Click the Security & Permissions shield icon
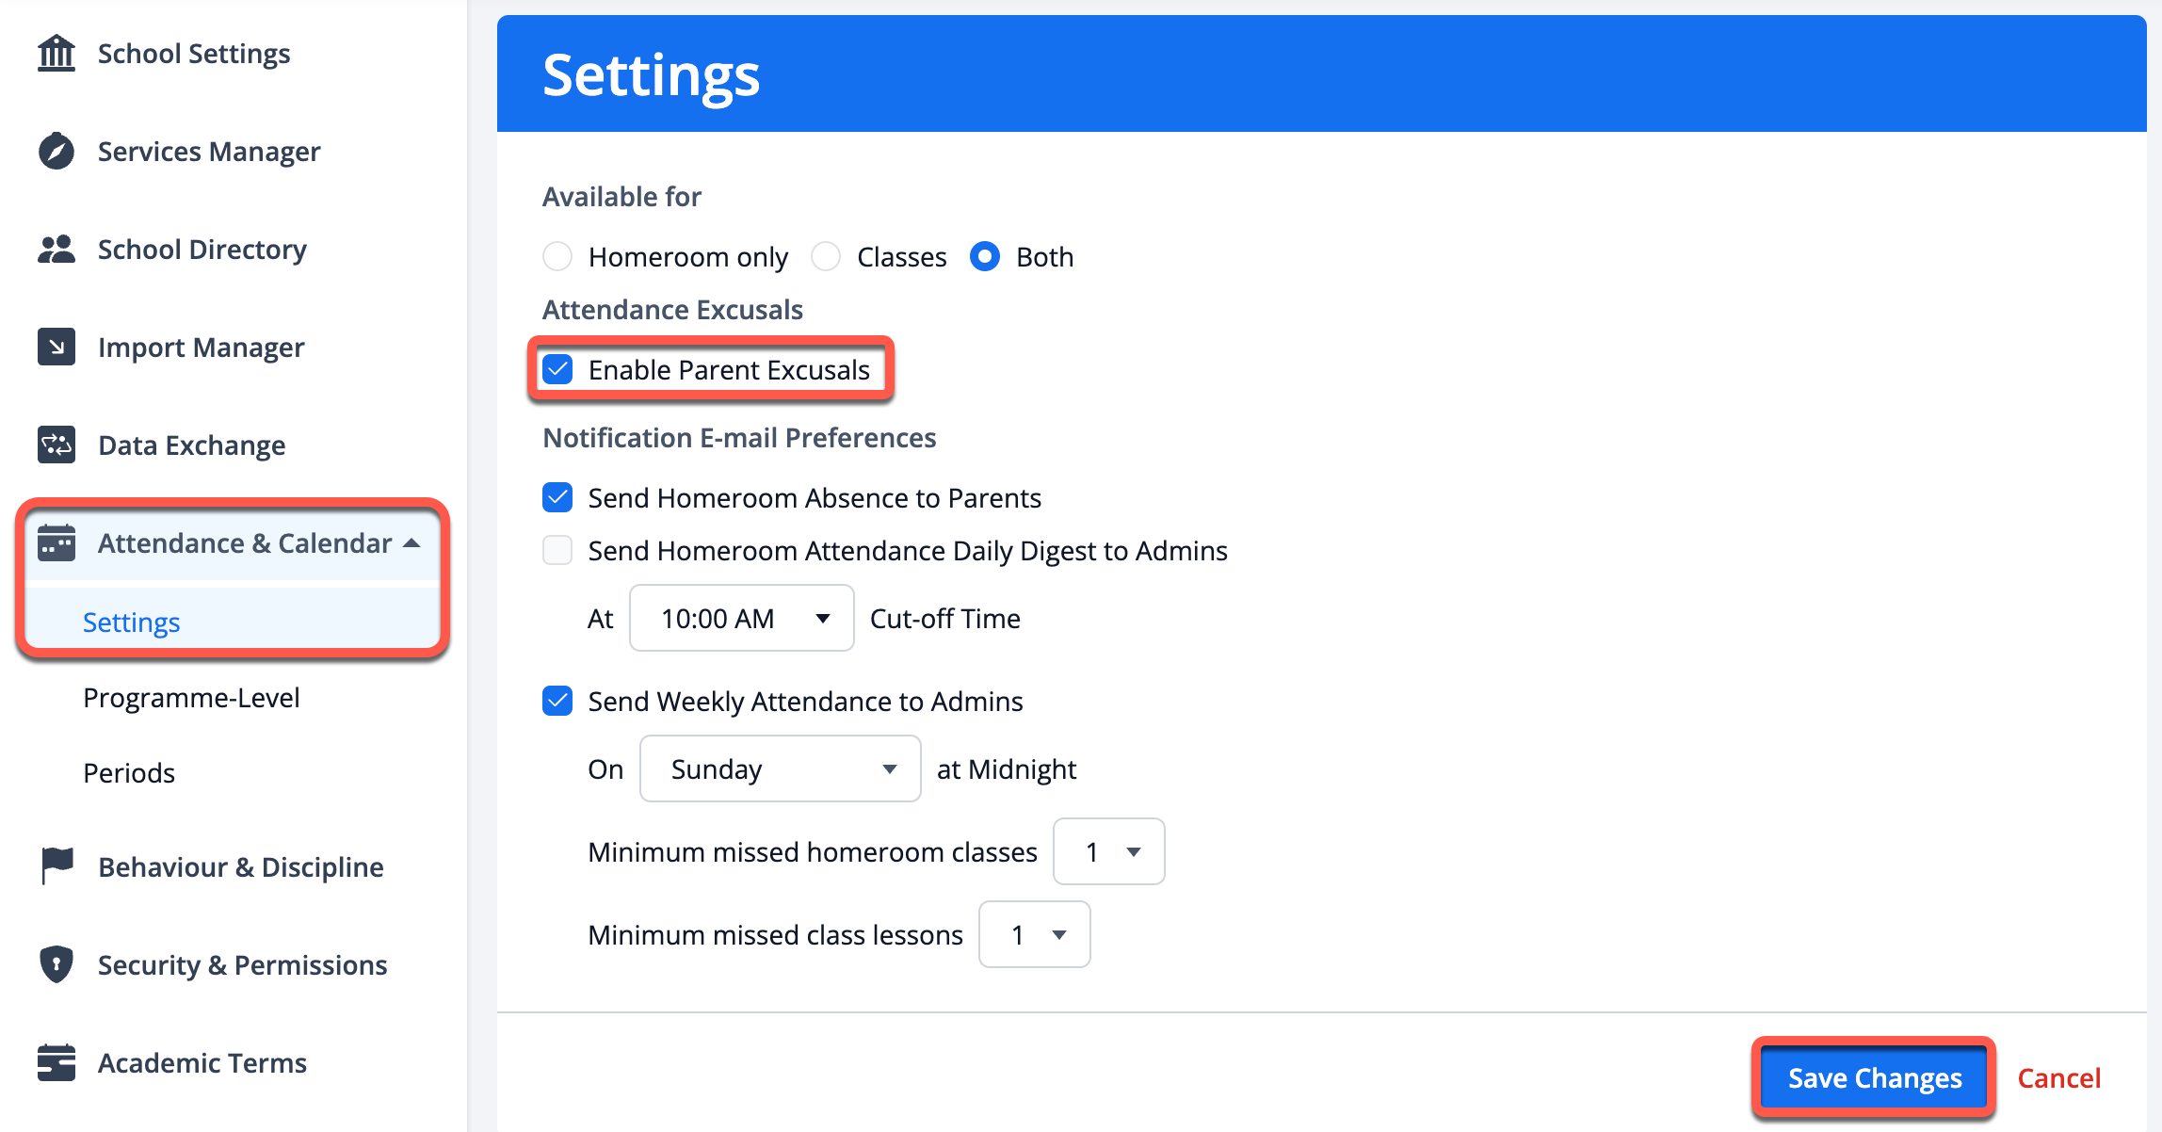Screen dimensions: 2162x1132 [x=56, y=964]
